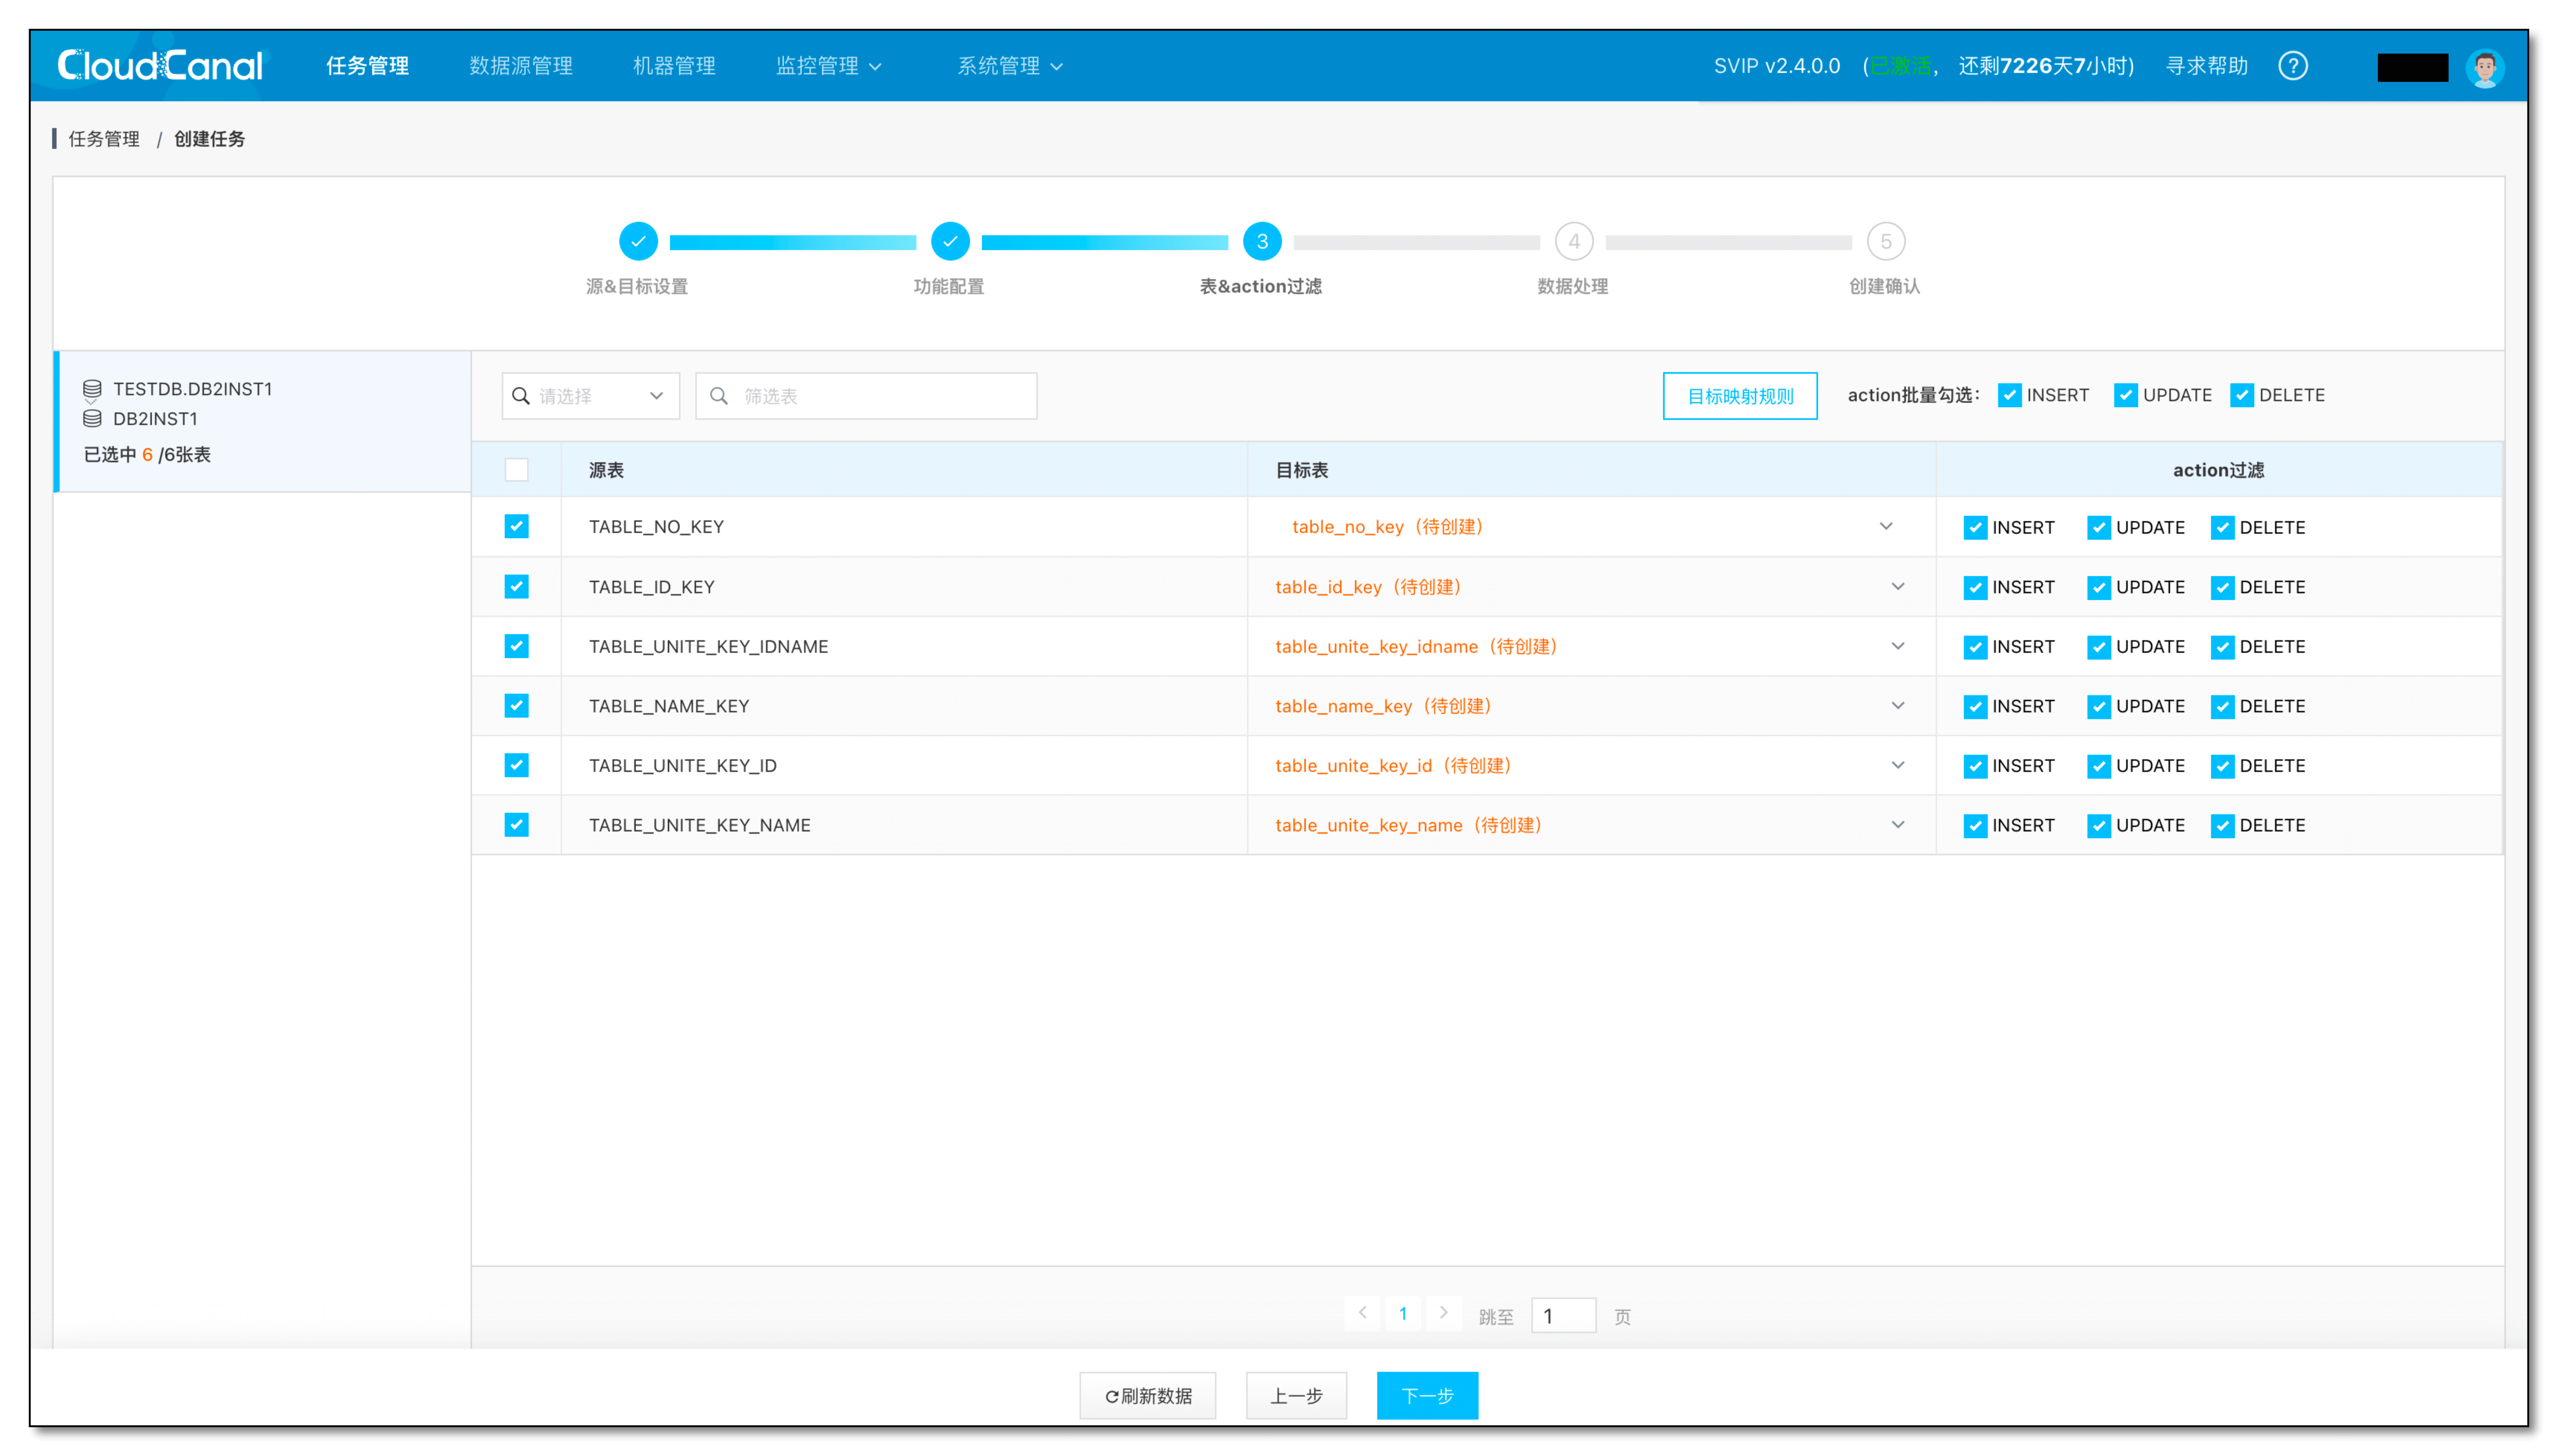This screenshot has width=2558, height=1456.
Task: Open the 机器管理 menu item
Action: tap(674, 66)
